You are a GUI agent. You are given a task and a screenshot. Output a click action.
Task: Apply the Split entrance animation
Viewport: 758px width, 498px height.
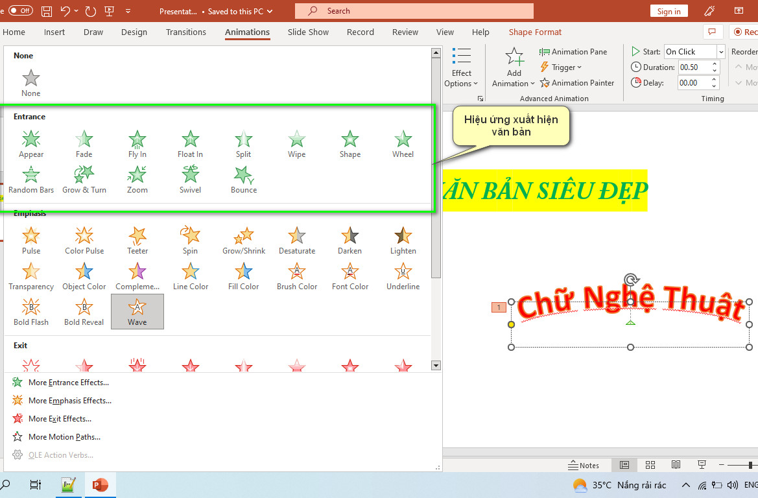(x=244, y=144)
